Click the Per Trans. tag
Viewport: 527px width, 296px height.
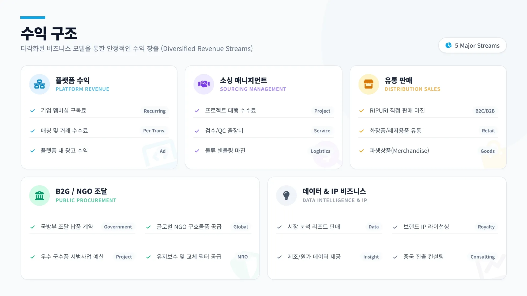pos(154,131)
